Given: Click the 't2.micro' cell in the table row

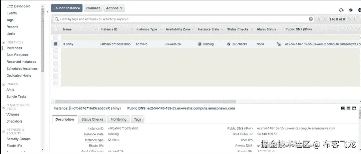Looking at the screenshot, I should pyautogui.click(x=142, y=44).
